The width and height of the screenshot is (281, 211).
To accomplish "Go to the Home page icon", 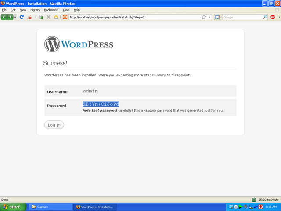I will pos(56,17).
